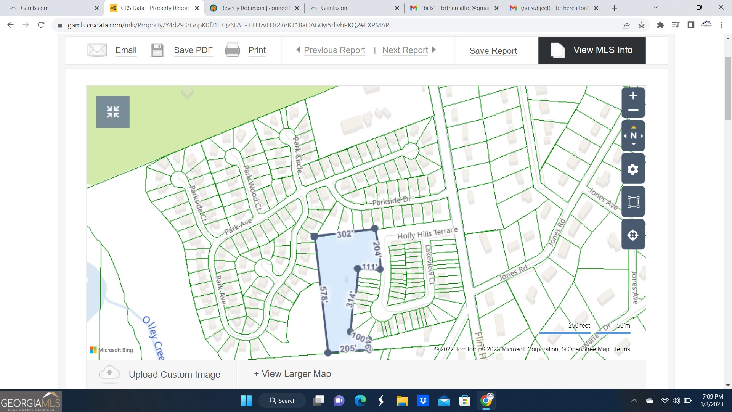
Task: Navigate to the Next Report
Action: 405,50
